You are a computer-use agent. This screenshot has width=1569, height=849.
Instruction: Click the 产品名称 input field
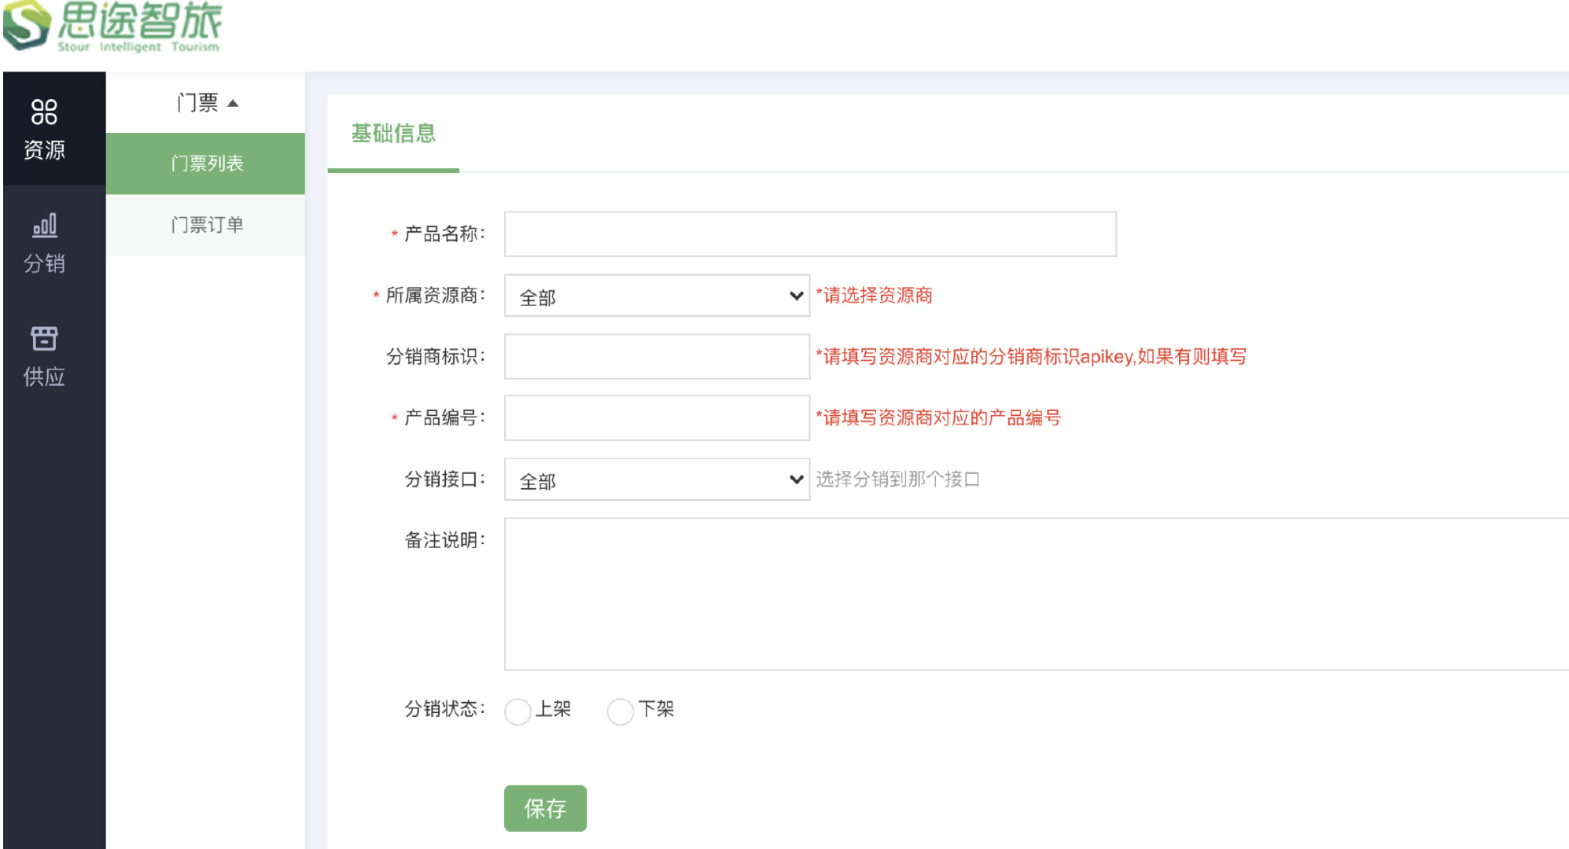click(x=809, y=234)
